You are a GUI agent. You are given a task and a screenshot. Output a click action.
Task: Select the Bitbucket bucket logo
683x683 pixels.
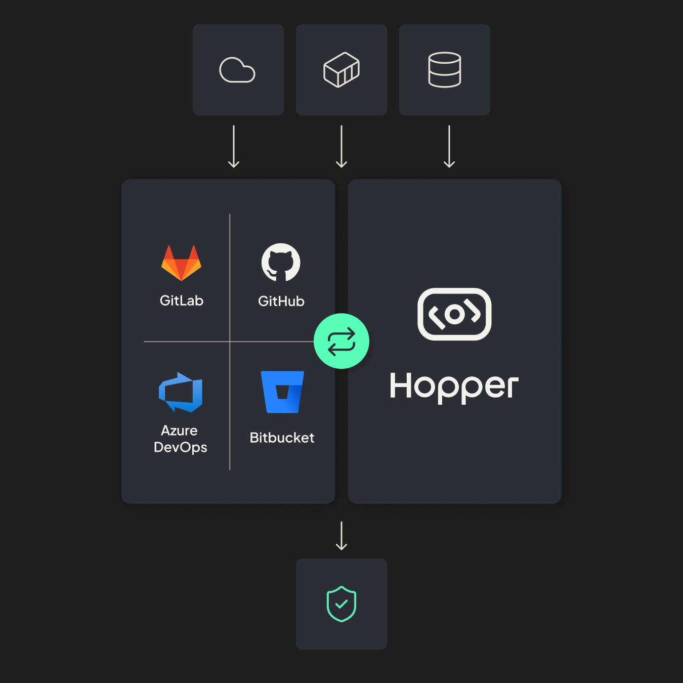click(x=282, y=392)
